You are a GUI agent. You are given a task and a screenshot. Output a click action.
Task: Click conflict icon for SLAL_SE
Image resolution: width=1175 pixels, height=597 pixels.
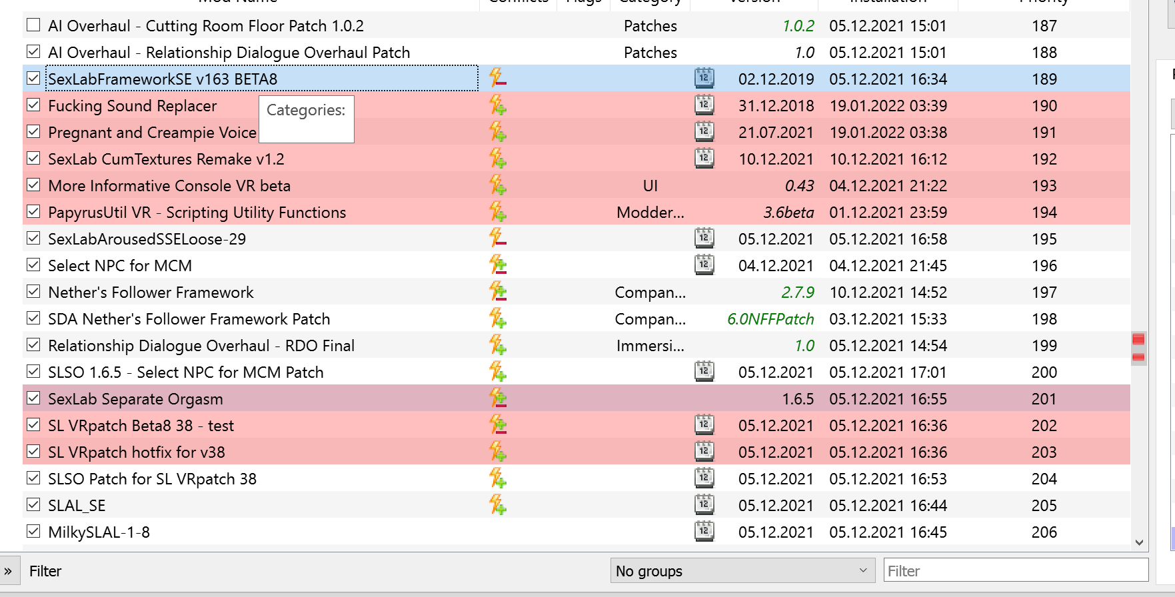point(497,505)
